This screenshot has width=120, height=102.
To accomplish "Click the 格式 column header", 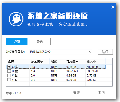I will pyautogui.click(x=57, y=61).
